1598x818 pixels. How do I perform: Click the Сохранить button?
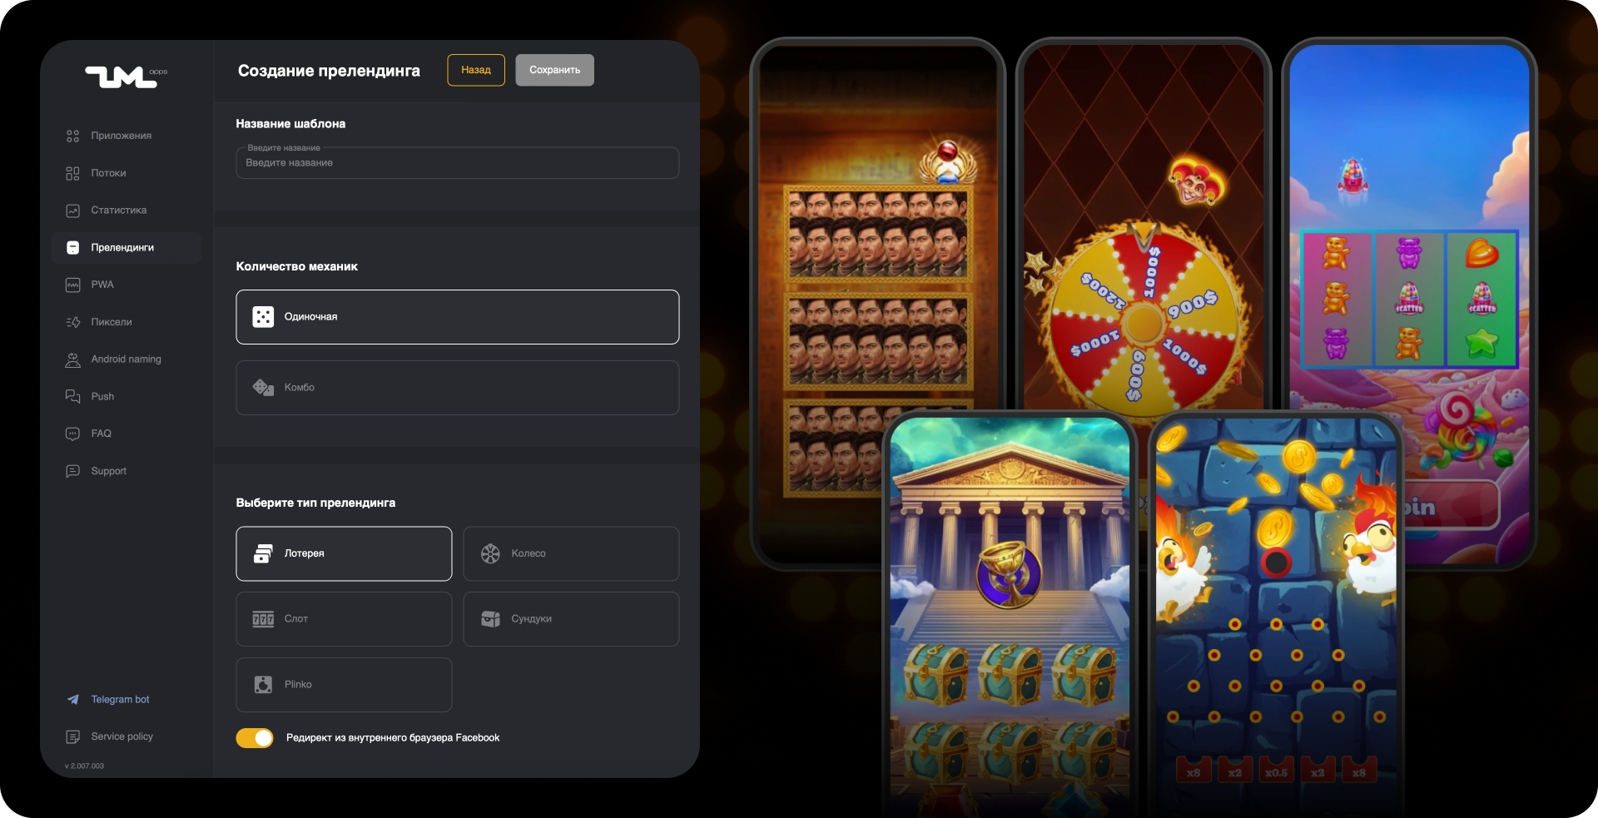point(555,70)
